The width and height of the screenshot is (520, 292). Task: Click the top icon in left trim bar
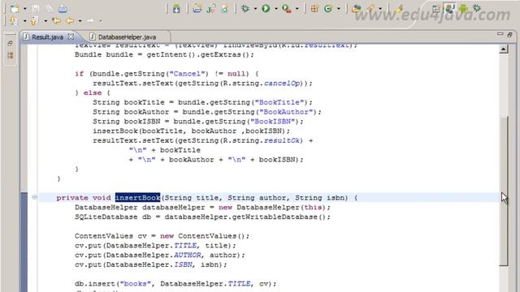[x=10, y=43]
